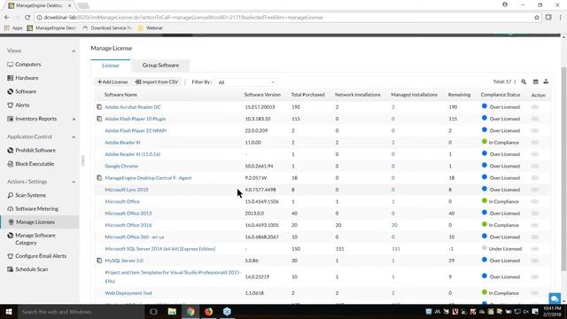Click the page vertical scrollbar
The height and width of the screenshot is (319, 567).
(x=563, y=168)
